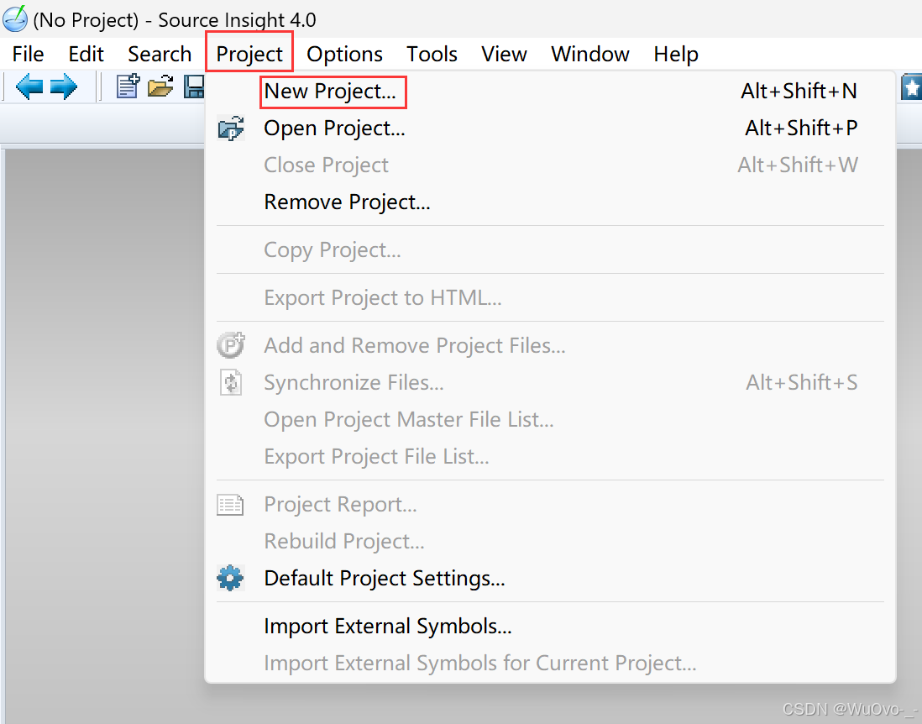The width and height of the screenshot is (922, 724).
Task: Choose New Project... menu entry
Action: click(x=550, y=92)
